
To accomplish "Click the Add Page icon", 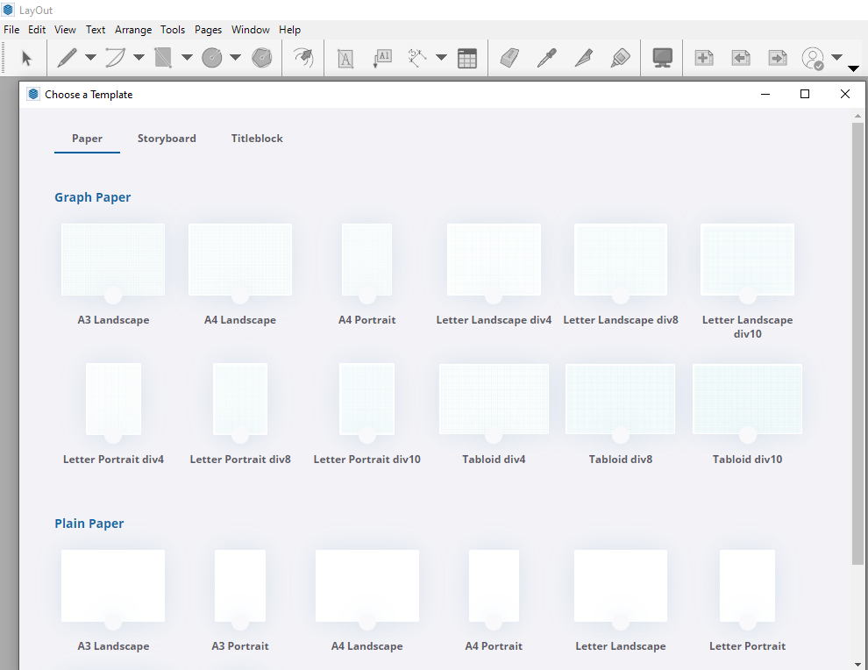I will coord(704,59).
